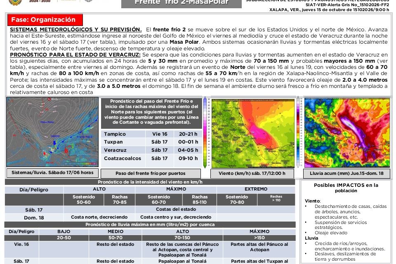Viewport: 396px width, 264px height.
Task: Select the 'MEDIO' rain danger header
Action: coord(115,232)
